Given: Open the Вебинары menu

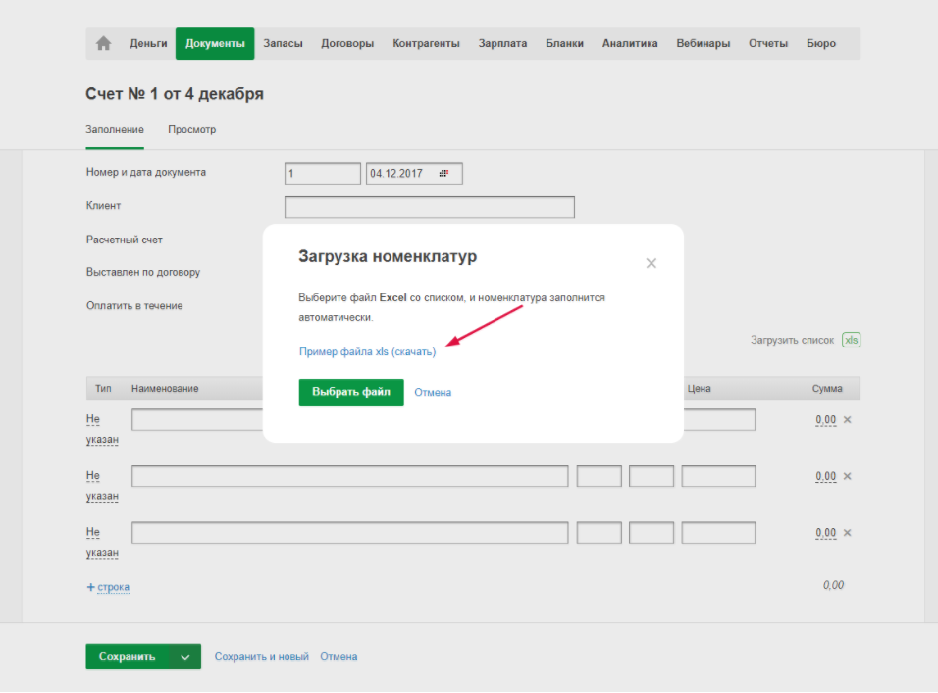Looking at the screenshot, I should (x=703, y=44).
